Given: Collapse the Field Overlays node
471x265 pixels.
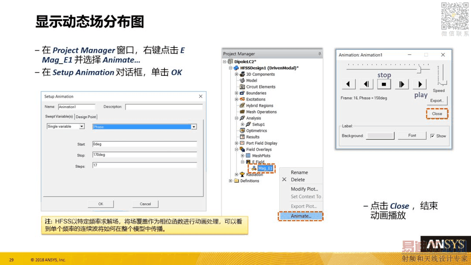Looking at the screenshot, I should point(236,149).
